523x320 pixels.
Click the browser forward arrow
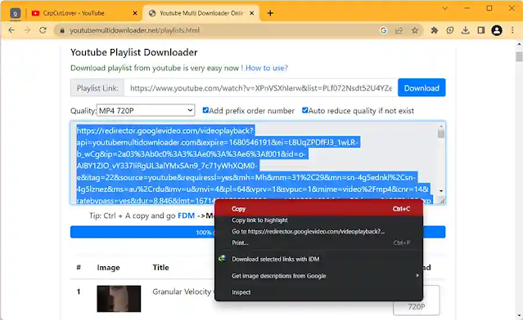pos(27,30)
